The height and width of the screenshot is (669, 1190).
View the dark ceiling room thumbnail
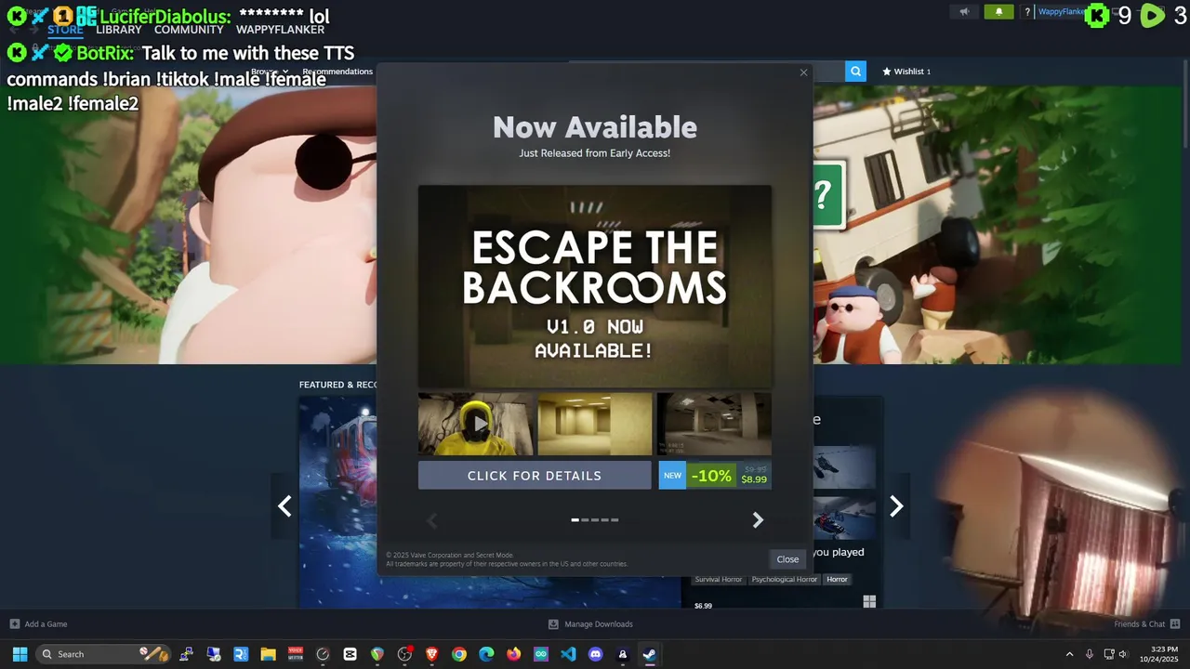click(714, 424)
